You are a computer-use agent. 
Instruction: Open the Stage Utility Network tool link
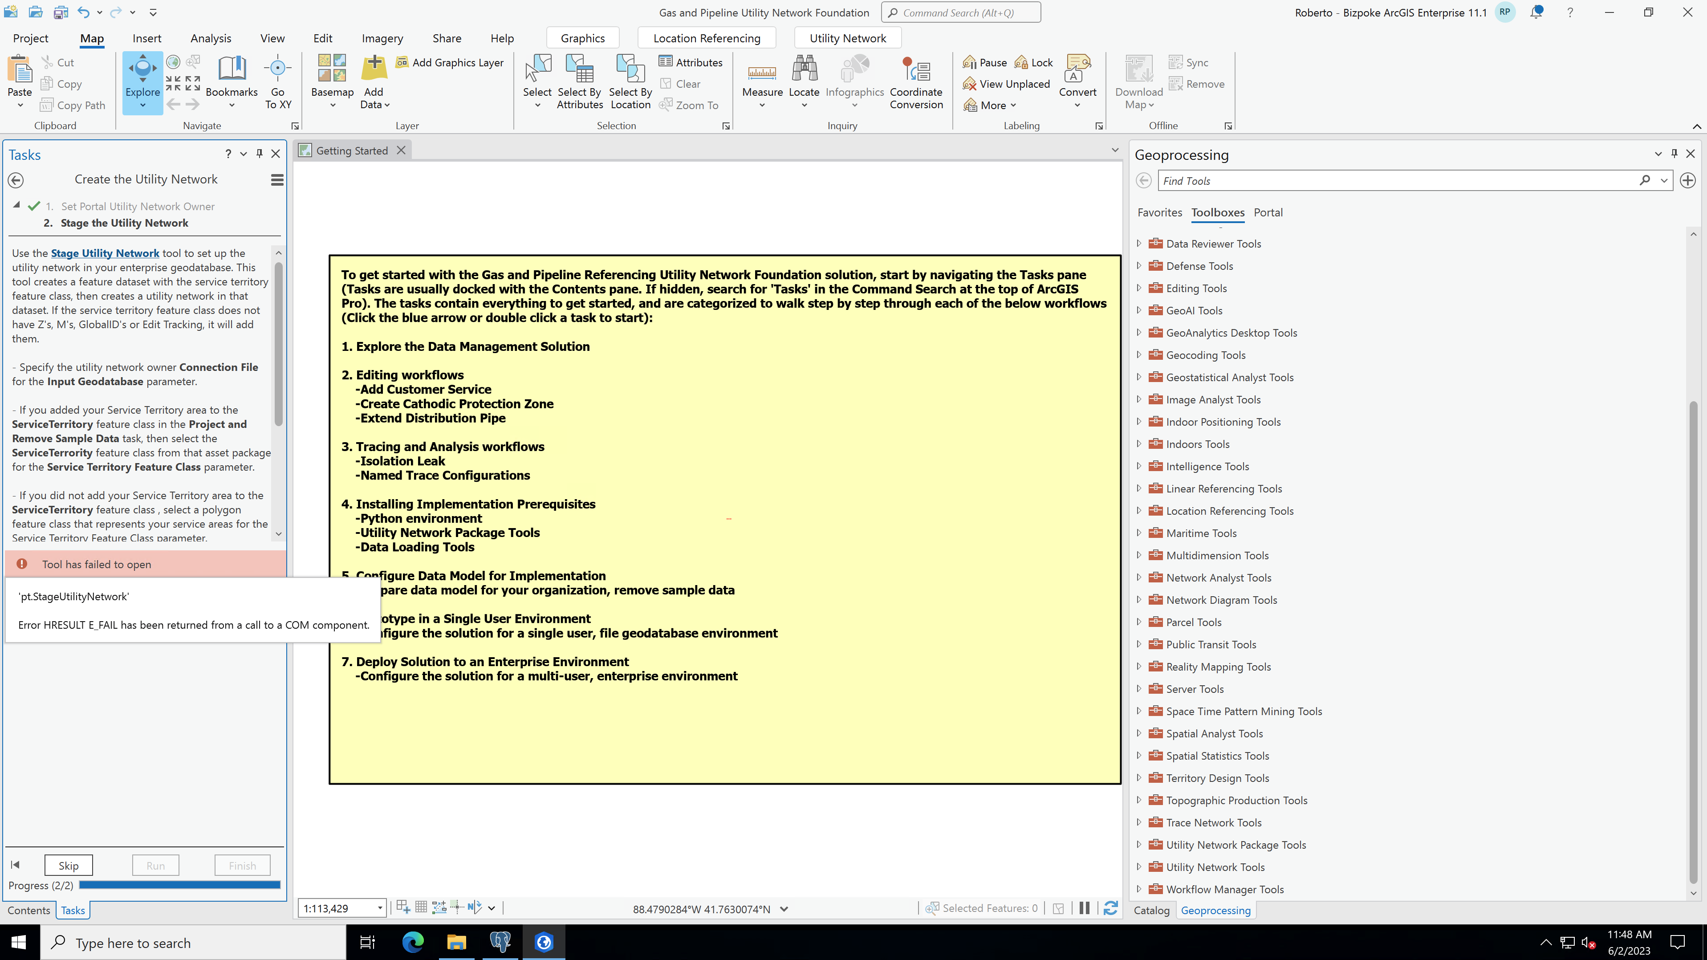point(105,253)
